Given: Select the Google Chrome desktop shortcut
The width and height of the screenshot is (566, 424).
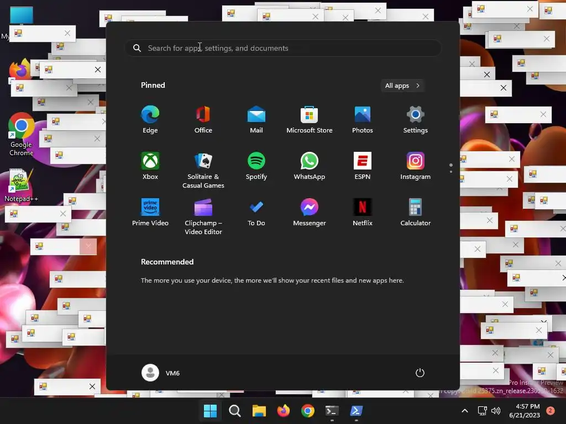Looking at the screenshot, I should [x=22, y=135].
